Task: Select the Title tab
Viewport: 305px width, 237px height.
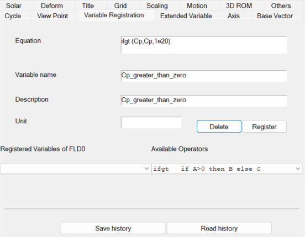Action: click(x=88, y=6)
